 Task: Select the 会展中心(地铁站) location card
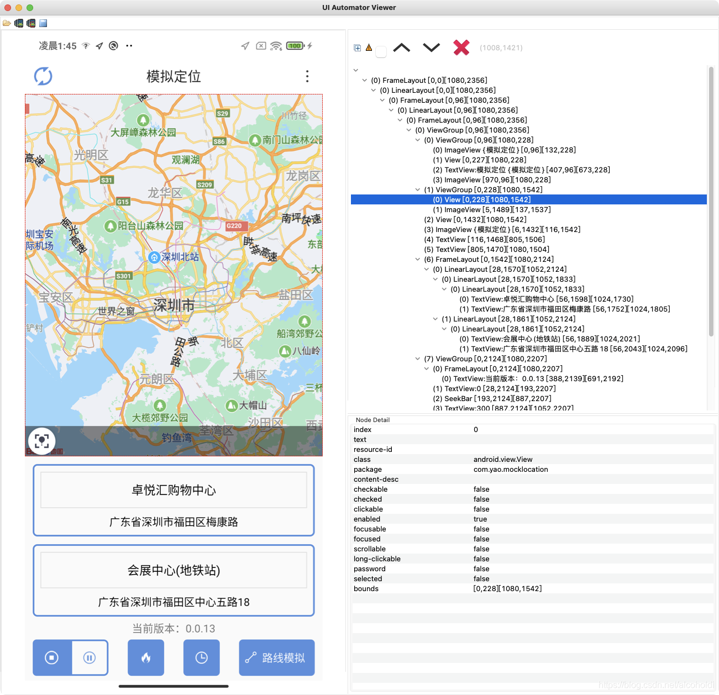174,581
